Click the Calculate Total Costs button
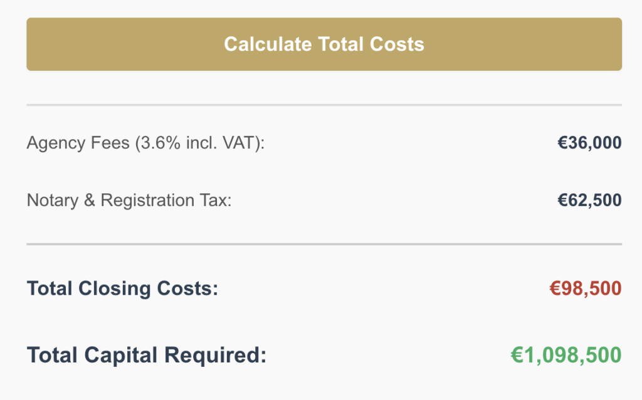642x400 pixels. pos(324,44)
